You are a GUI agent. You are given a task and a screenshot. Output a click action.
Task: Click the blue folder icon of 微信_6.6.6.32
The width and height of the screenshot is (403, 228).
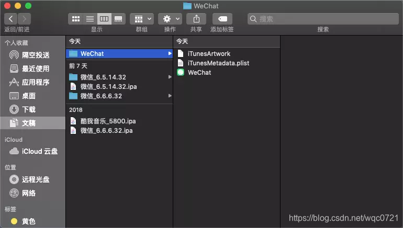73,96
